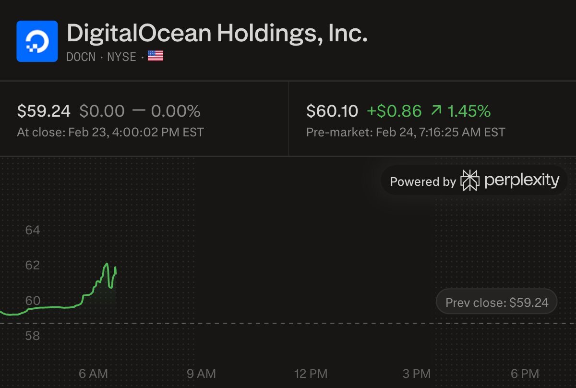
Task: Click the DigitalOcean blue logo icon
Action: [x=37, y=41]
